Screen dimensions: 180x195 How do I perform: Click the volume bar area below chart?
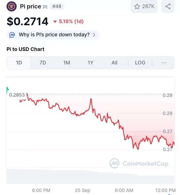click(x=91, y=176)
